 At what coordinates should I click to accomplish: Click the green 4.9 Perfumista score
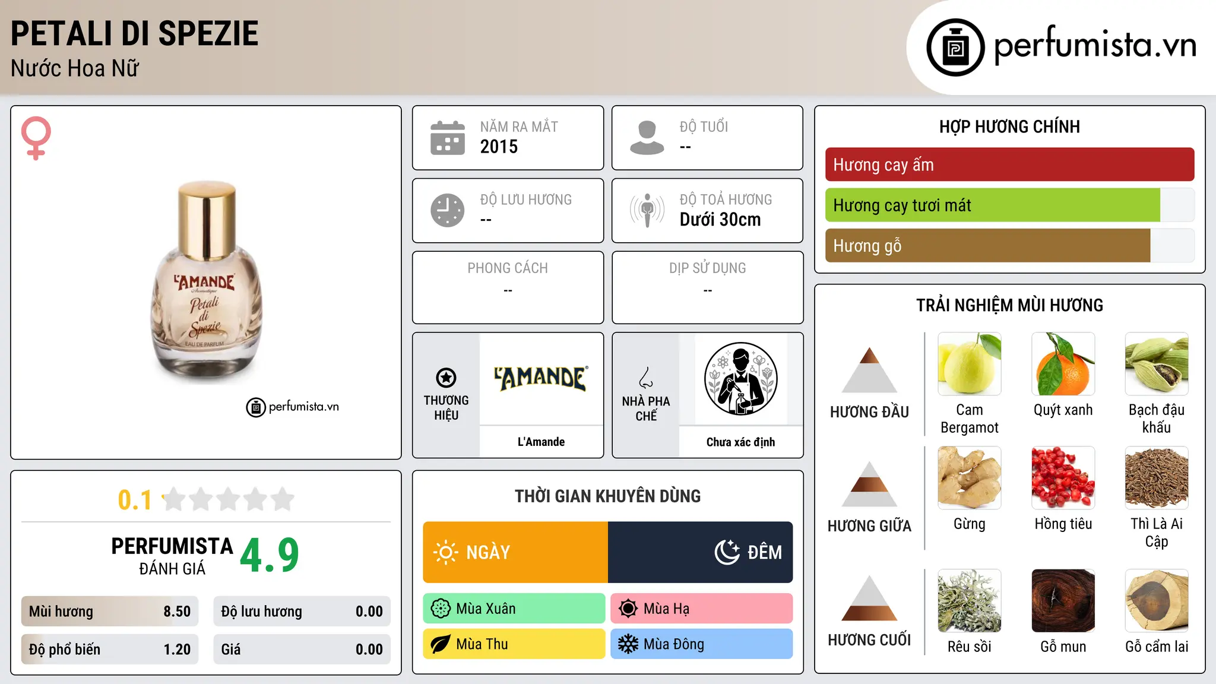pyautogui.click(x=270, y=556)
